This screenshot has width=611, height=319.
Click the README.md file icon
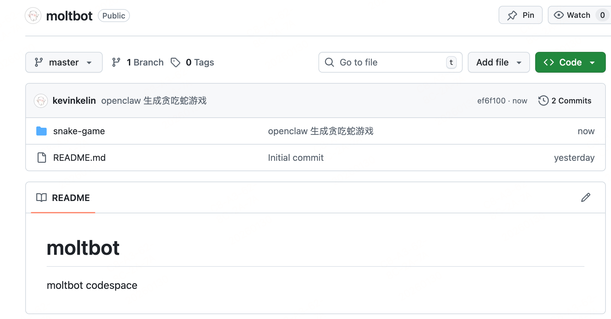pos(42,158)
